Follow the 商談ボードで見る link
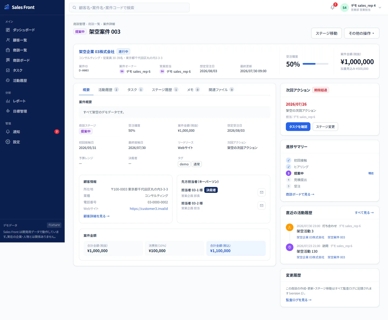This screenshot has height=320, width=388. pyautogui.click(x=300, y=194)
